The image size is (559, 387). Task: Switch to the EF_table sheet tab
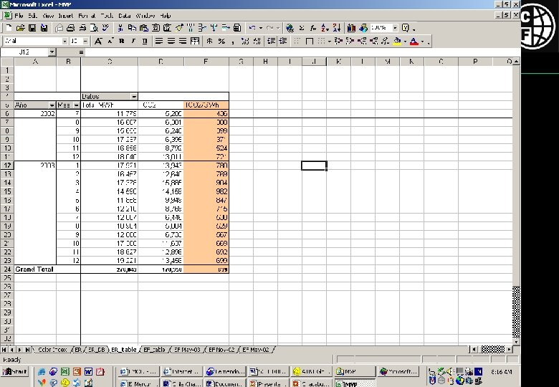click(154, 350)
